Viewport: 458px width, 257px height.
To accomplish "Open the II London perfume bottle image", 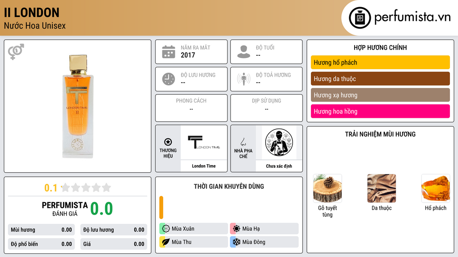I will (x=78, y=106).
